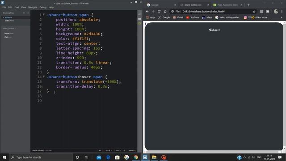Image resolution: width=286 pixels, height=161 pixels.
Task: Reload the page in Chrome
Action: 159,11
